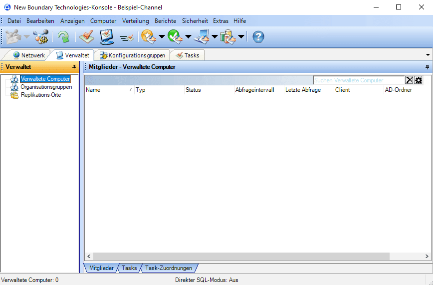Click the Suchen Verwaltete Computer search field
This screenshot has height=285, width=433.
[358, 80]
